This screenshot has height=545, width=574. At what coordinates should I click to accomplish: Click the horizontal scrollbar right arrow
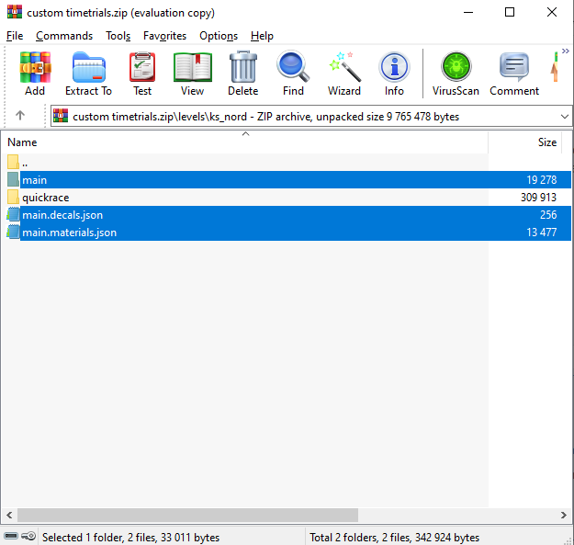[x=563, y=516]
